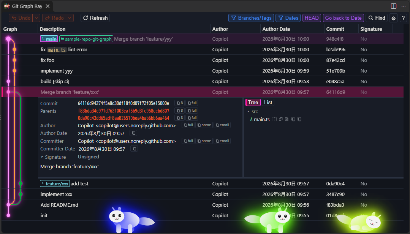Click the sample-repo-git-graph label
Viewport: 410px width, 234px height.
86,39
